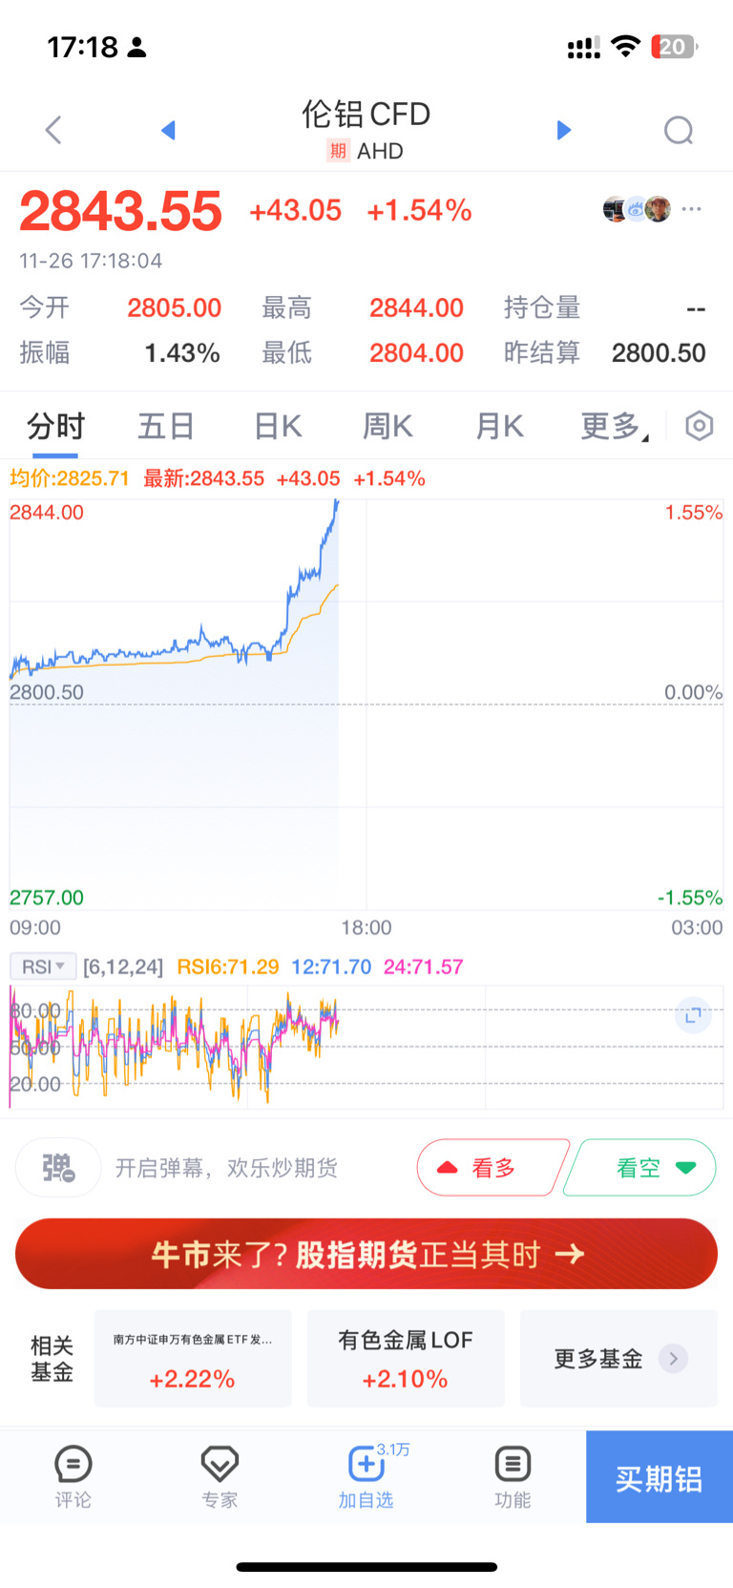This screenshot has width=733, height=1588.
Task: Tap the back arrow at top left
Action: coord(53,130)
